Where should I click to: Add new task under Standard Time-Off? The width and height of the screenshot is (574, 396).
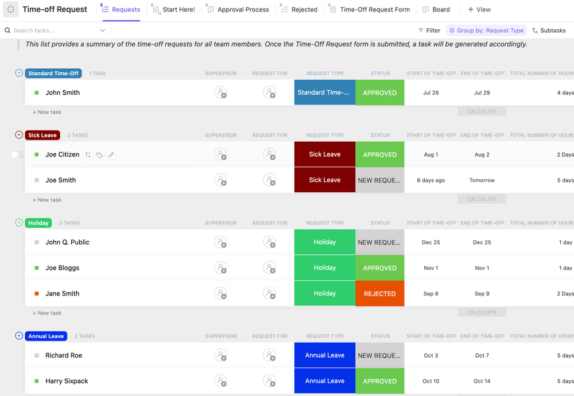pyautogui.click(x=47, y=112)
